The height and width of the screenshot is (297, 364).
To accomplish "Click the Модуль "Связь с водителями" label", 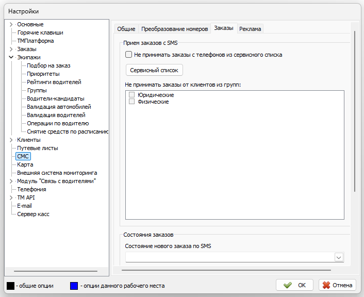I will coord(56,181).
